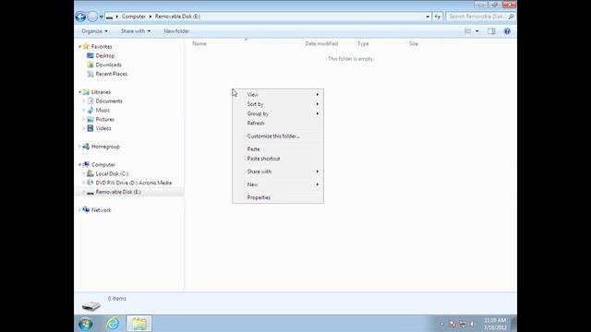This screenshot has height=332, width=591.
Task: Click the Refresh button beside the address bar
Action: click(x=437, y=17)
